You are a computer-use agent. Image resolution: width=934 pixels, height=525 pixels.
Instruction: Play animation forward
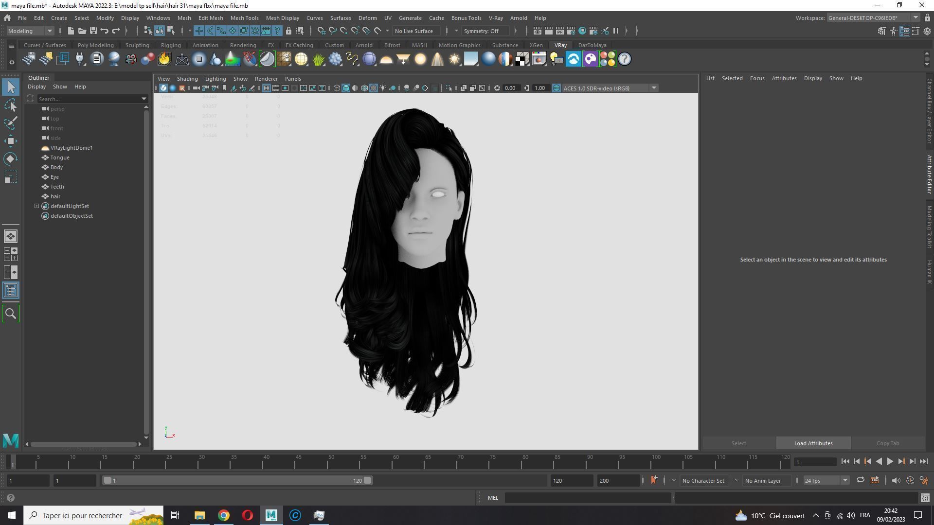click(x=890, y=462)
